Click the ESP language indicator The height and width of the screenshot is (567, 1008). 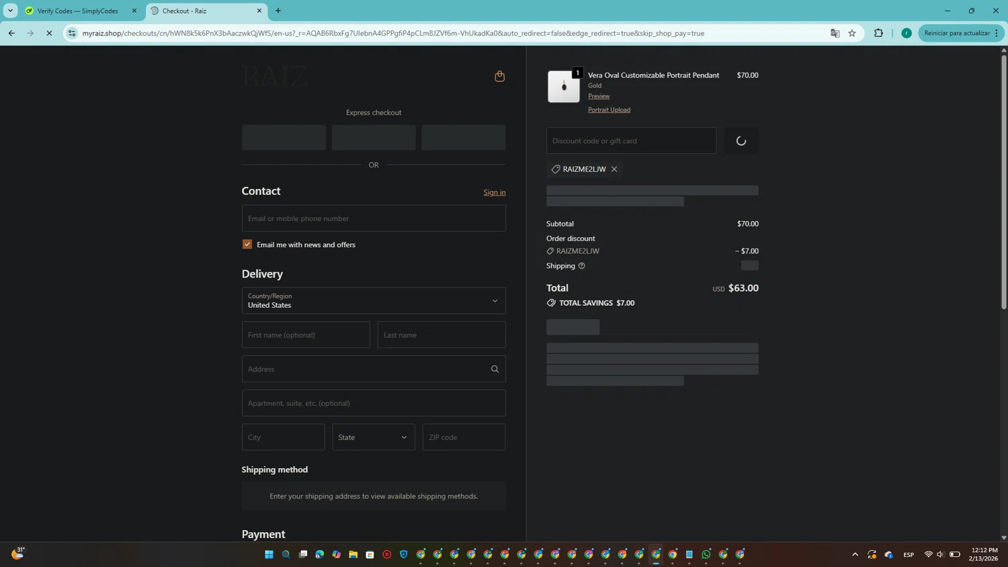909,554
